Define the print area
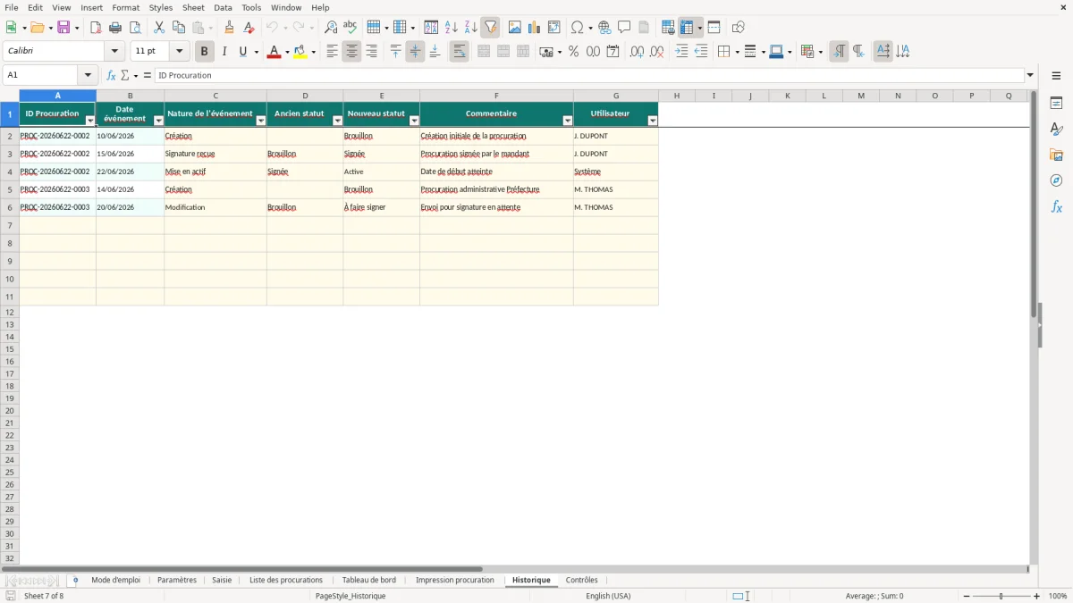 (668, 28)
